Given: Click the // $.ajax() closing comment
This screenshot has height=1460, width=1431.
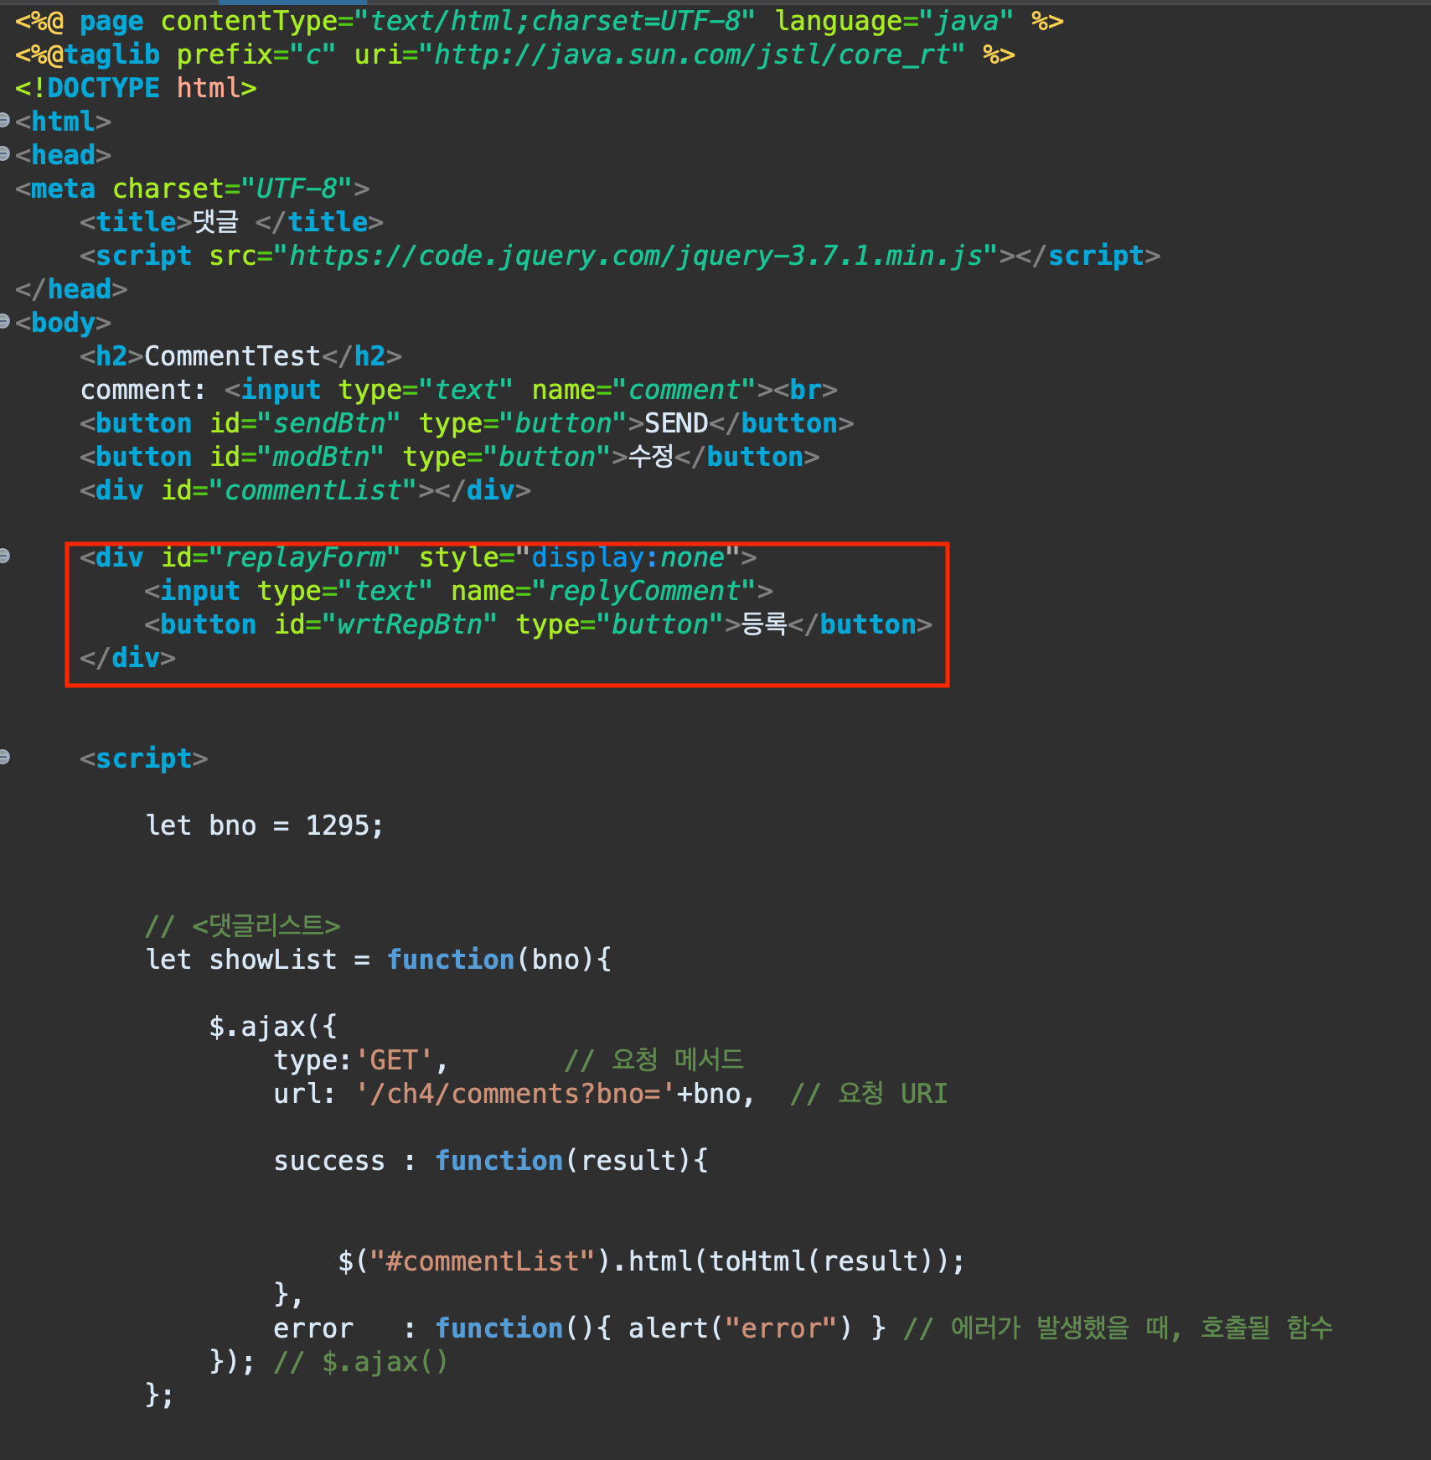Looking at the screenshot, I should pyautogui.click(x=361, y=1362).
